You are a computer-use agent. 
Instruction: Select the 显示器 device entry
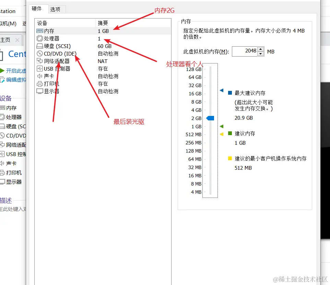[51, 91]
